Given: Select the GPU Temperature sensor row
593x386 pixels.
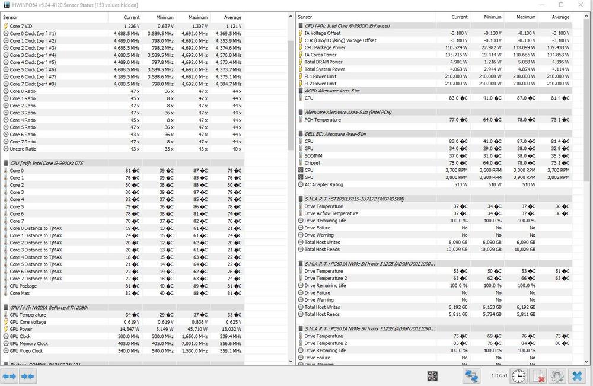Looking at the screenshot, I should click(x=27, y=315).
